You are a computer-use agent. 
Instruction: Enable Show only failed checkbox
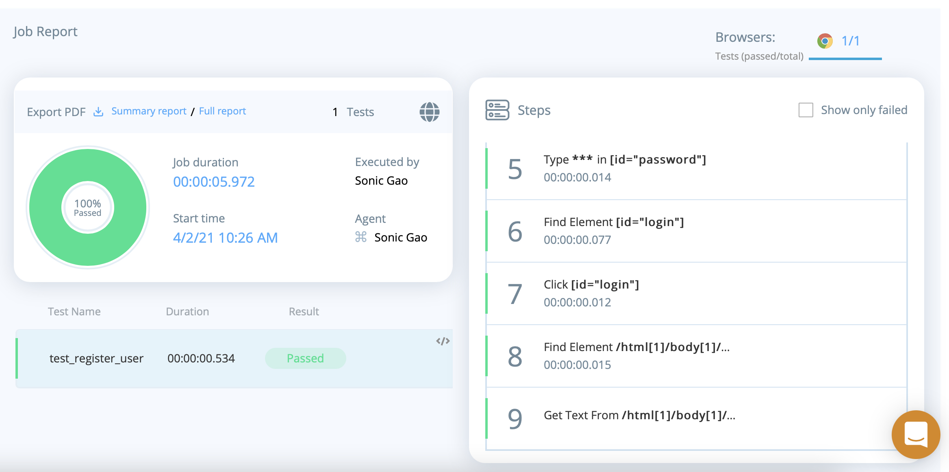pyautogui.click(x=806, y=110)
